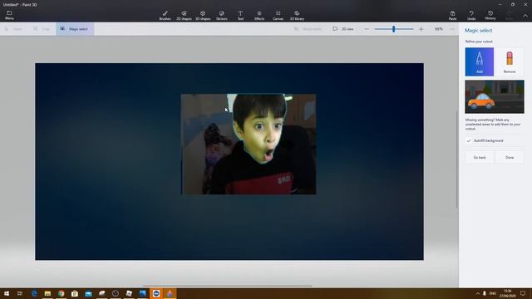Switch to Paint 3D's taskbar icon
This screenshot has width=532, height=299.
click(x=170, y=293)
